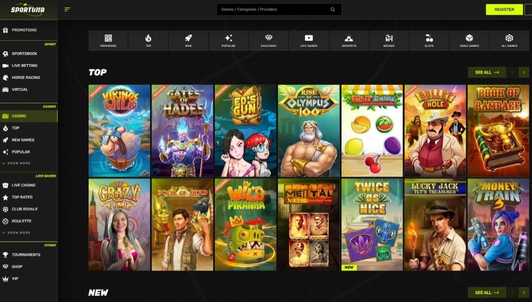This screenshot has height=302, width=532.
Task: Open the Gates of Hades game
Action: coord(183,131)
